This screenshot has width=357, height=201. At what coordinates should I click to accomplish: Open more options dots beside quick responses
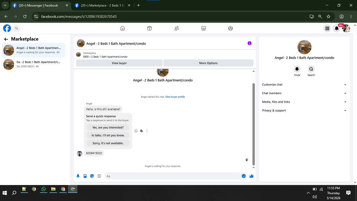pyautogui.click(x=147, y=131)
